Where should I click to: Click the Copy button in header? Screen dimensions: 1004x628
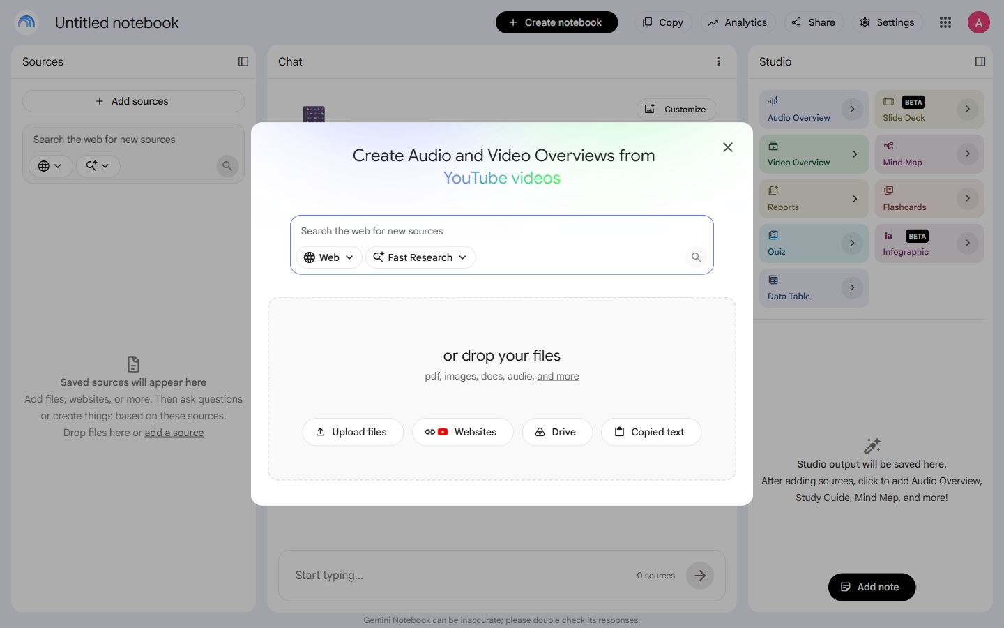click(663, 22)
